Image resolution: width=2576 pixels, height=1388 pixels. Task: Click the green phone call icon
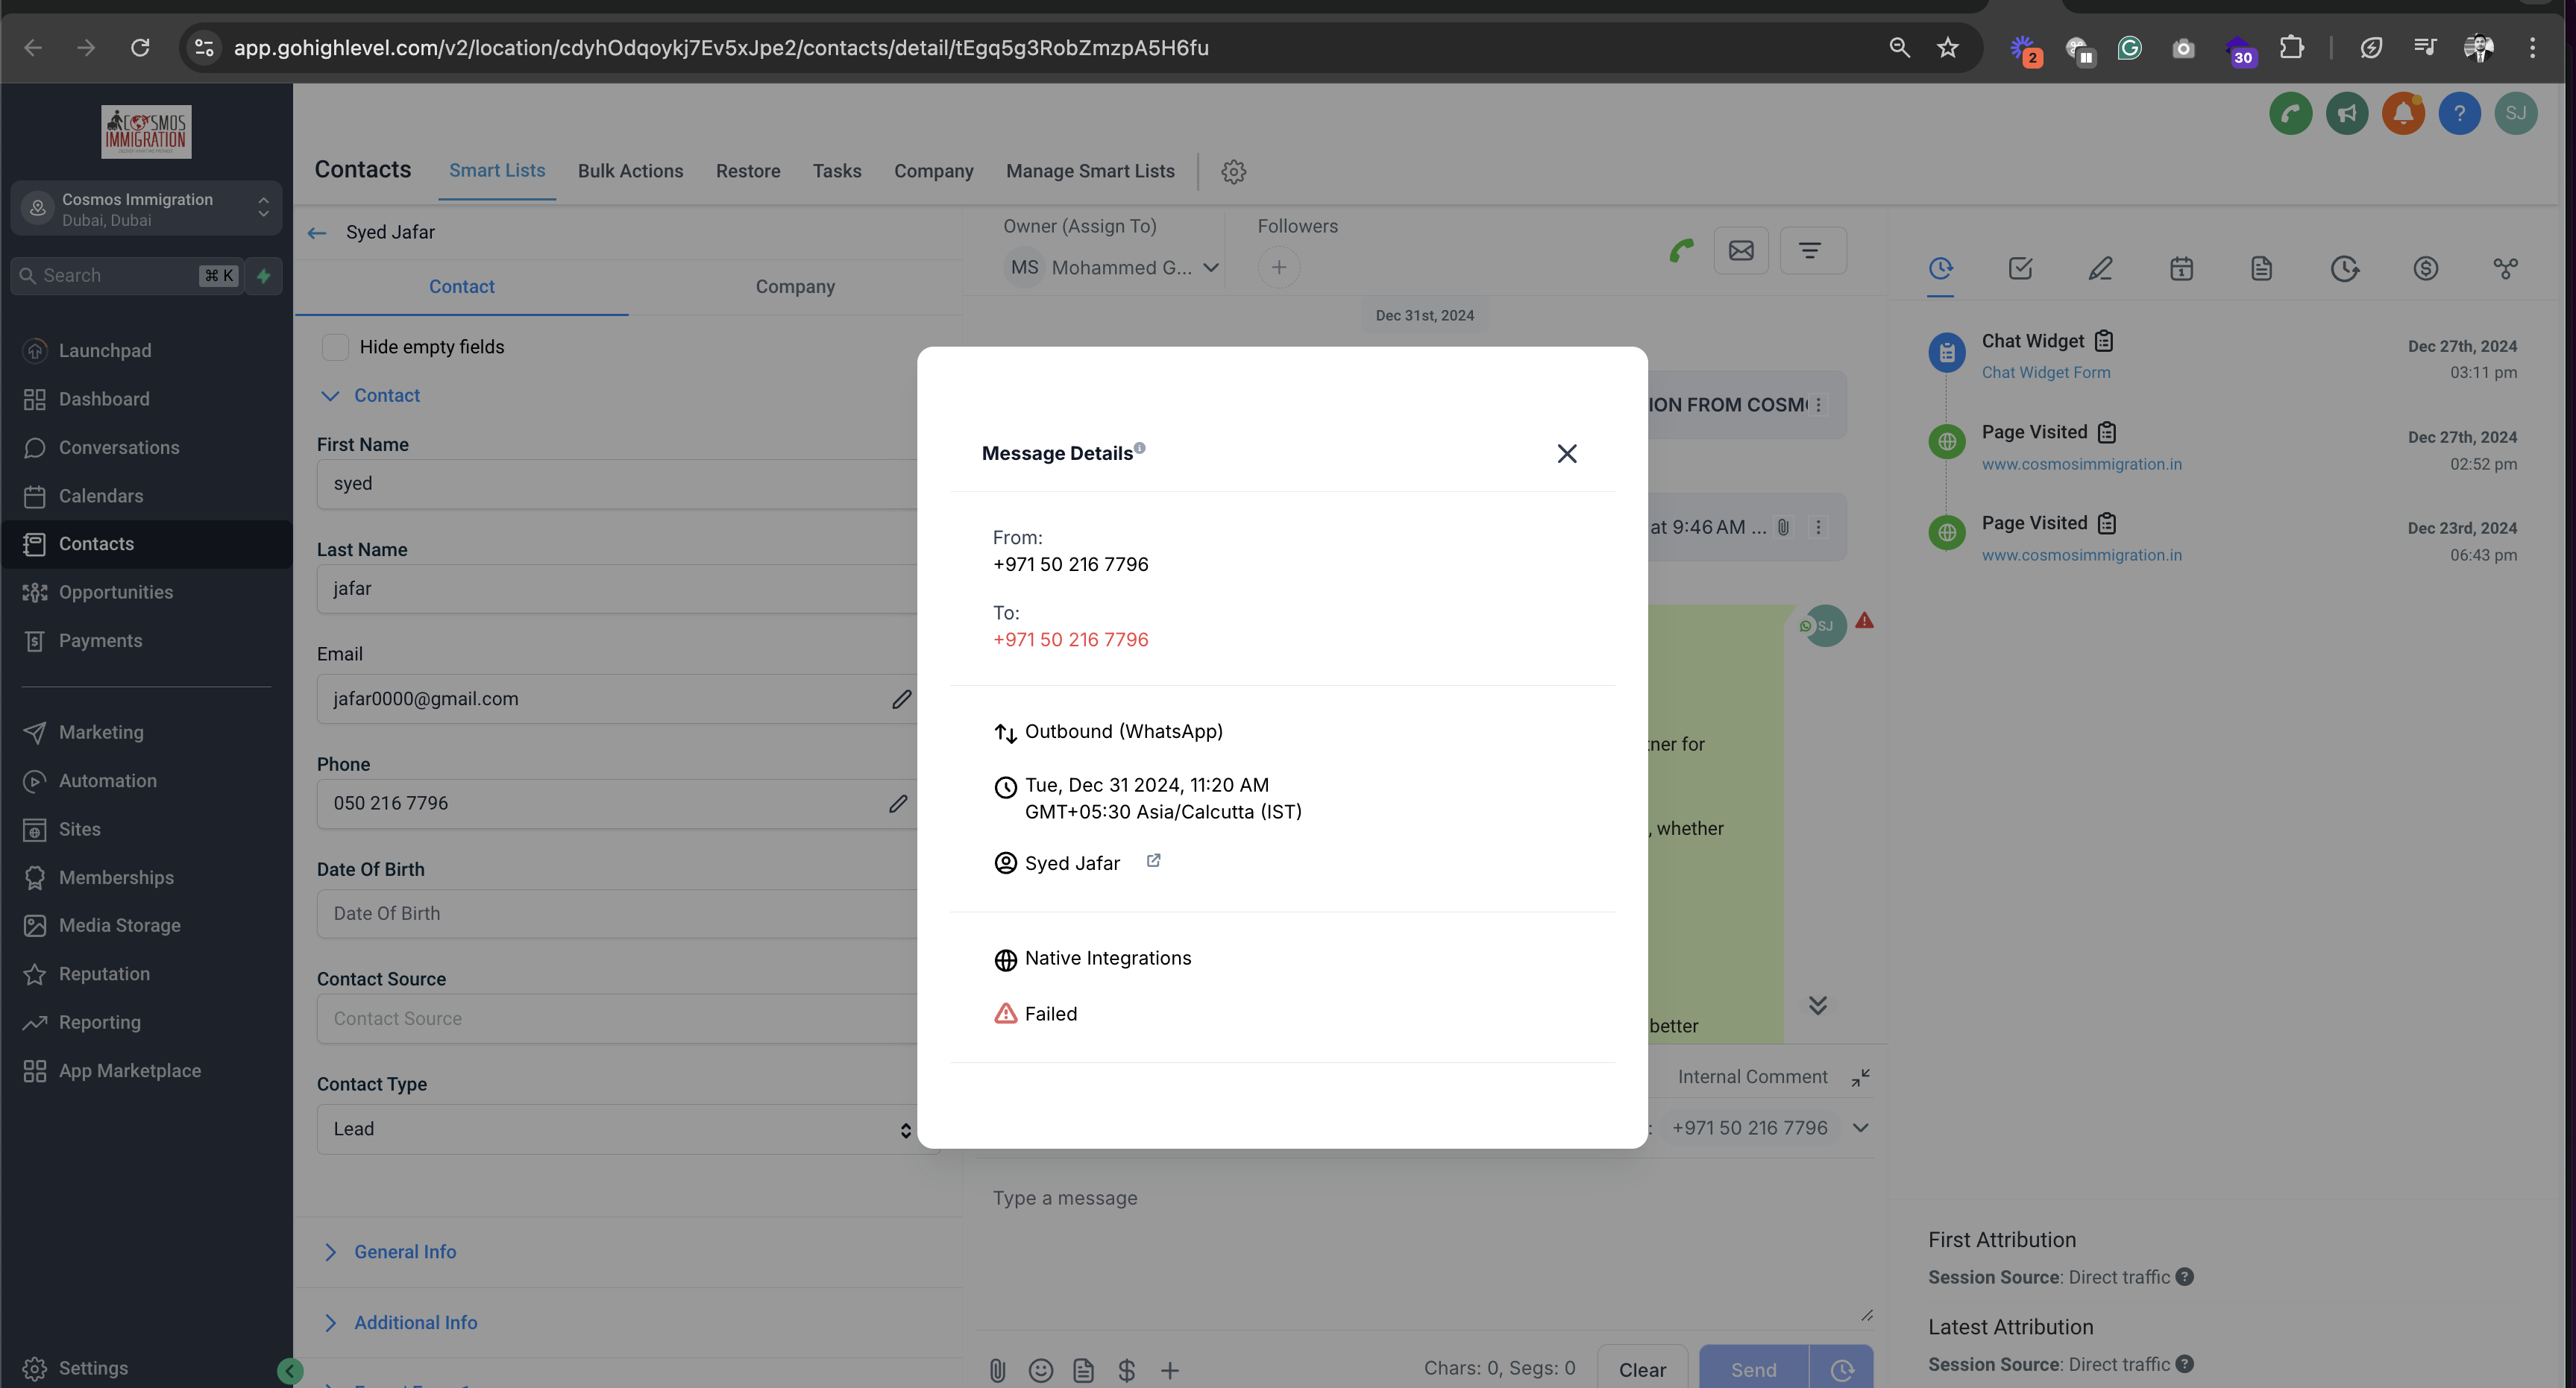pyautogui.click(x=1681, y=250)
